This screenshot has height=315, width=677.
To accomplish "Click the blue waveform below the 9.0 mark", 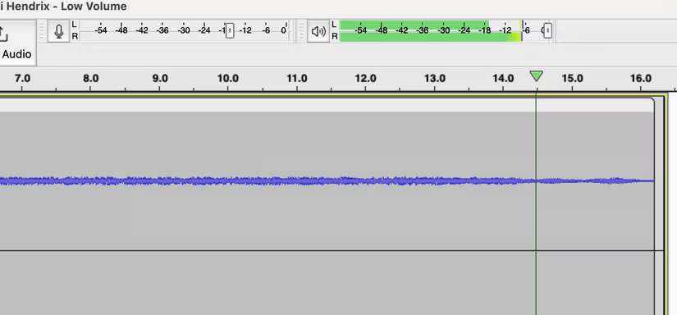I will (160, 180).
